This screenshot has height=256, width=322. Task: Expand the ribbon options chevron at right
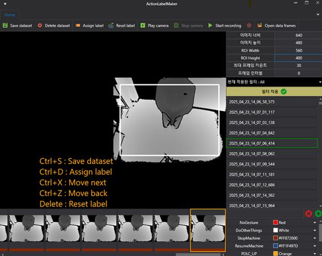pos(318,15)
